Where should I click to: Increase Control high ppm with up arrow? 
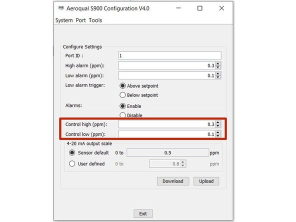tap(218, 122)
